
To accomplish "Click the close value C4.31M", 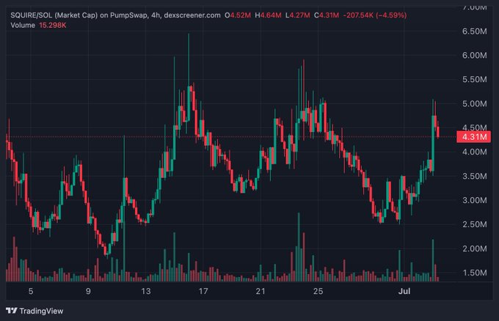I will click(327, 15).
